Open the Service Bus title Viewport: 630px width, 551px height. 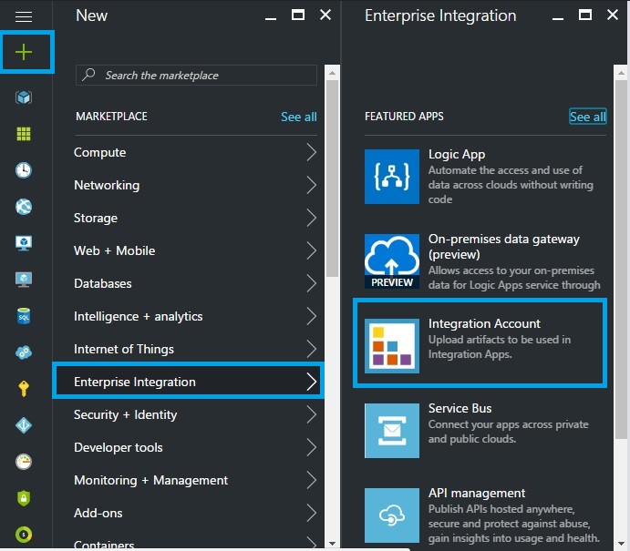click(x=460, y=408)
